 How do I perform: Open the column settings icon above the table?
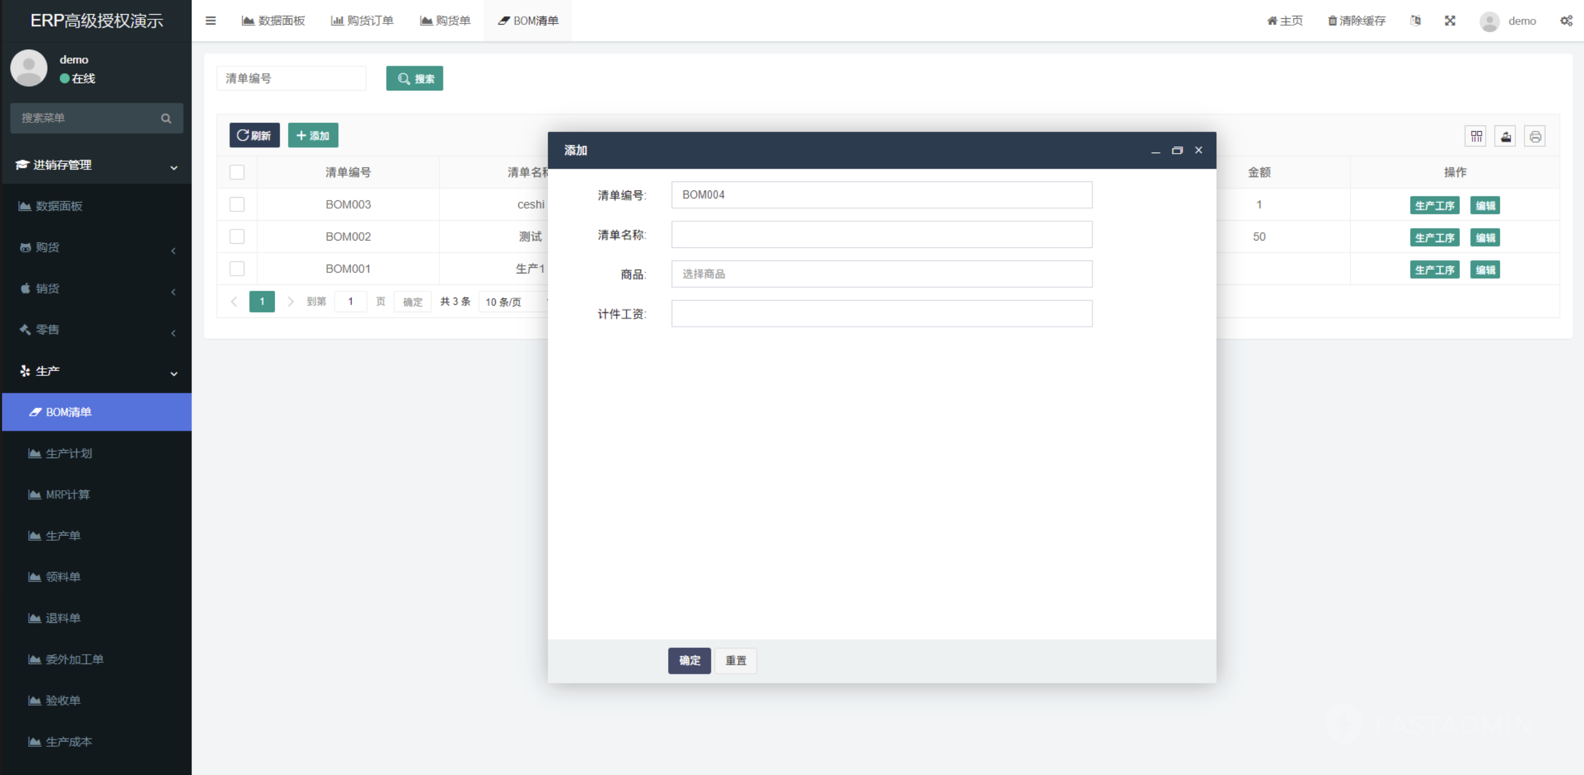[1475, 136]
